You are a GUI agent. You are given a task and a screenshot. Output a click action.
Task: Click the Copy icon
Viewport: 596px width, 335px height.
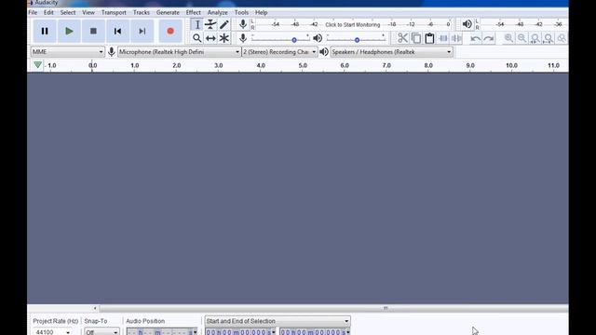coord(416,38)
